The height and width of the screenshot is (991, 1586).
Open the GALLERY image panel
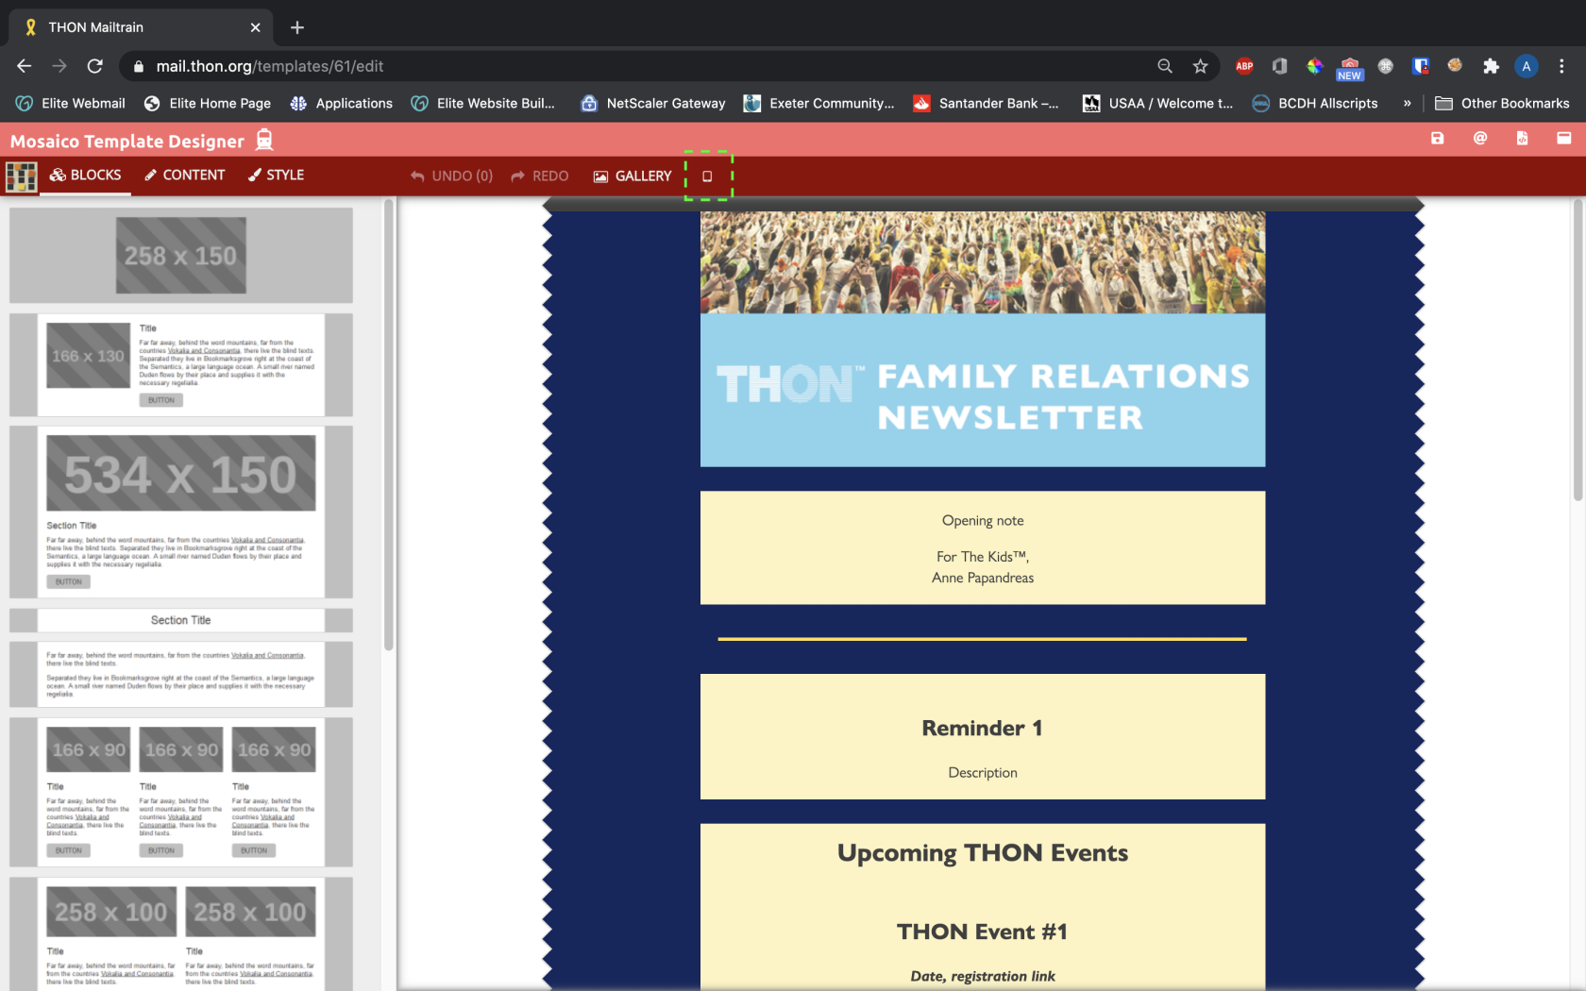(633, 176)
